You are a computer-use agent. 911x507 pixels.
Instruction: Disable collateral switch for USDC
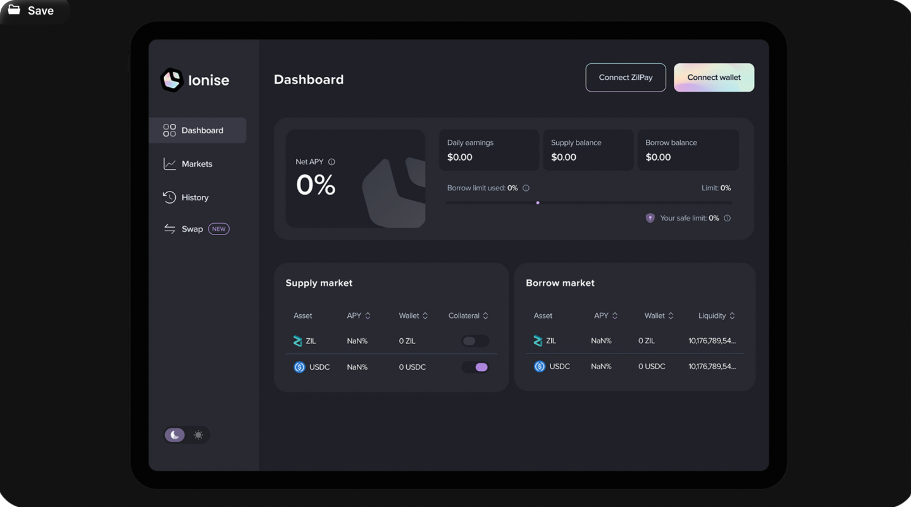[475, 367]
